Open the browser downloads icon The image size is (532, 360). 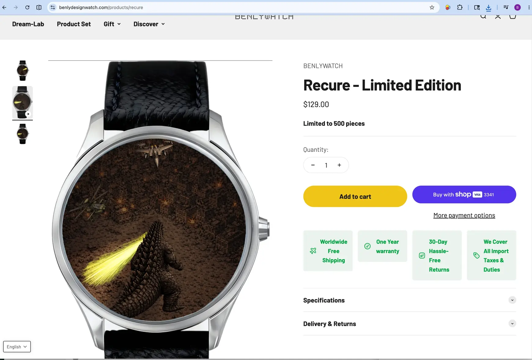pos(489,8)
